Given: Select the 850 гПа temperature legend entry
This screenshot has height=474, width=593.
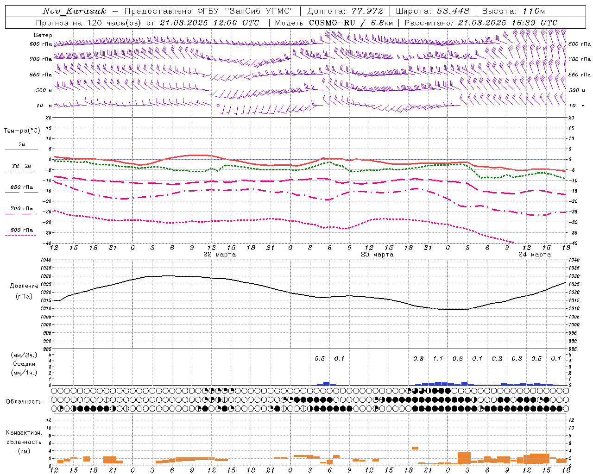Looking at the screenshot, I should pos(21,187).
